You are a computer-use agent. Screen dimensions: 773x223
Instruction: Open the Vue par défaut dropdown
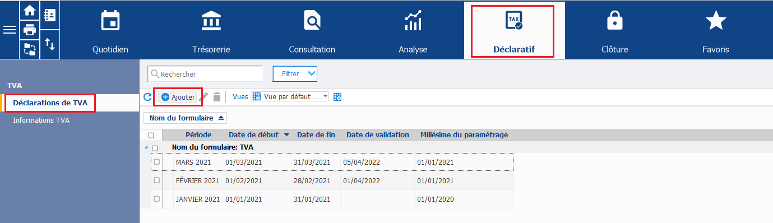(290, 97)
